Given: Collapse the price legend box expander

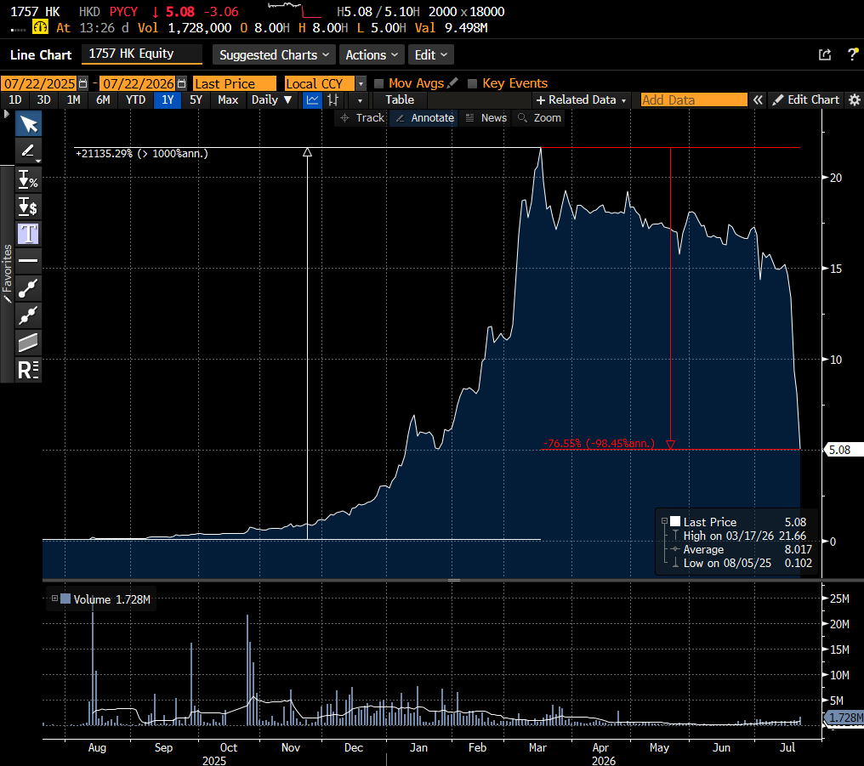Looking at the screenshot, I should tap(664, 521).
